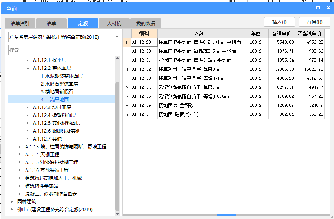Select 2 水磨石整体面层 tree item
Screen dimensions: 334x219
[x=59, y=84]
